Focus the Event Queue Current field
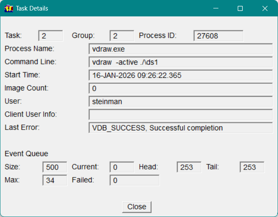 122,167
